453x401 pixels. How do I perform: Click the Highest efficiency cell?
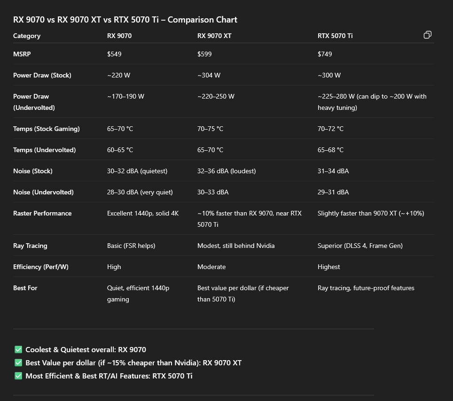click(x=329, y=267)
